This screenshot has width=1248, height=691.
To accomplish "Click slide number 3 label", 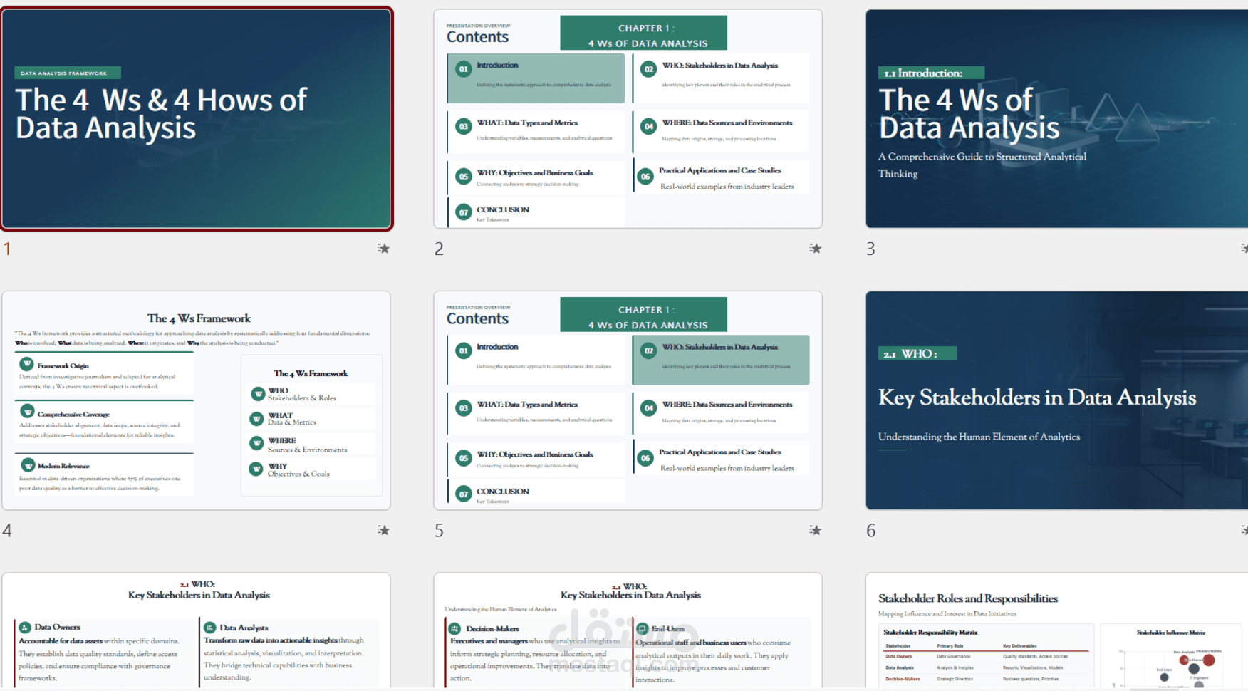I will 870,249.
